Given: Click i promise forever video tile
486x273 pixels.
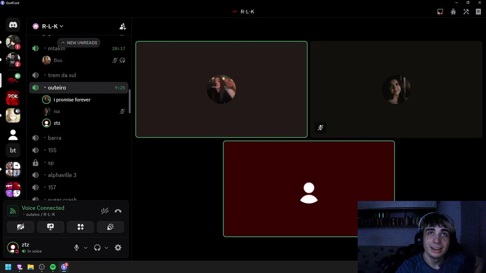Looking at the screenshot, I should pyautogui.click(x=221, y=89).
